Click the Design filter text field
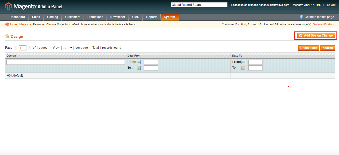 [x=65, y=62]
